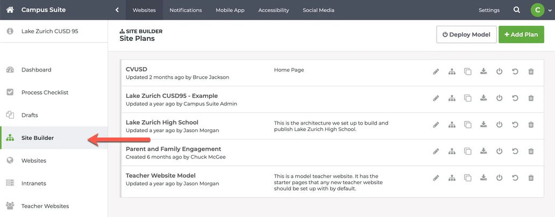This screenshot has height=217, width=555.
Task: Go to Campus Suite home icon
Action: pos(10,10)
